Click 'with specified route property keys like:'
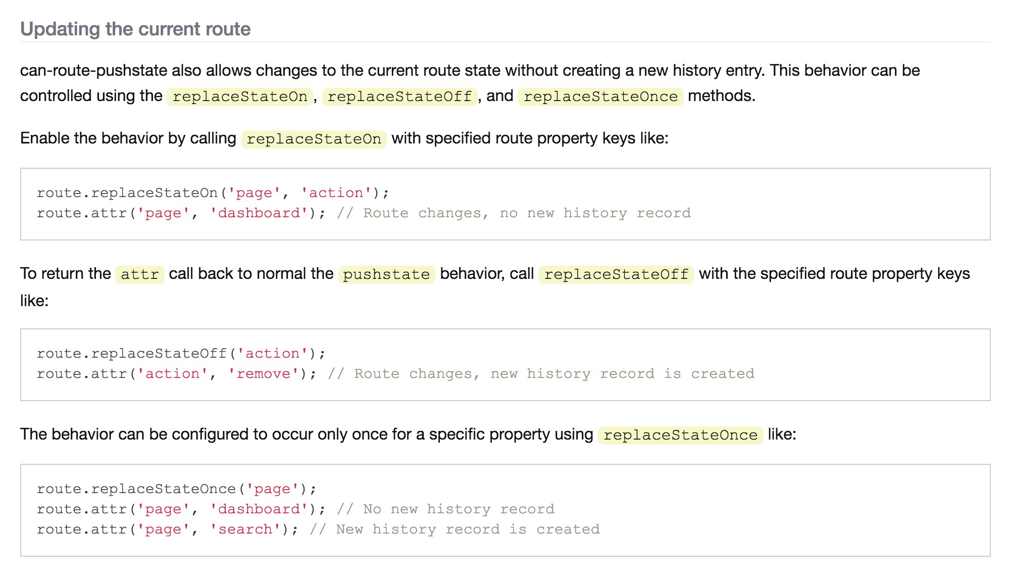 (530, 138)
